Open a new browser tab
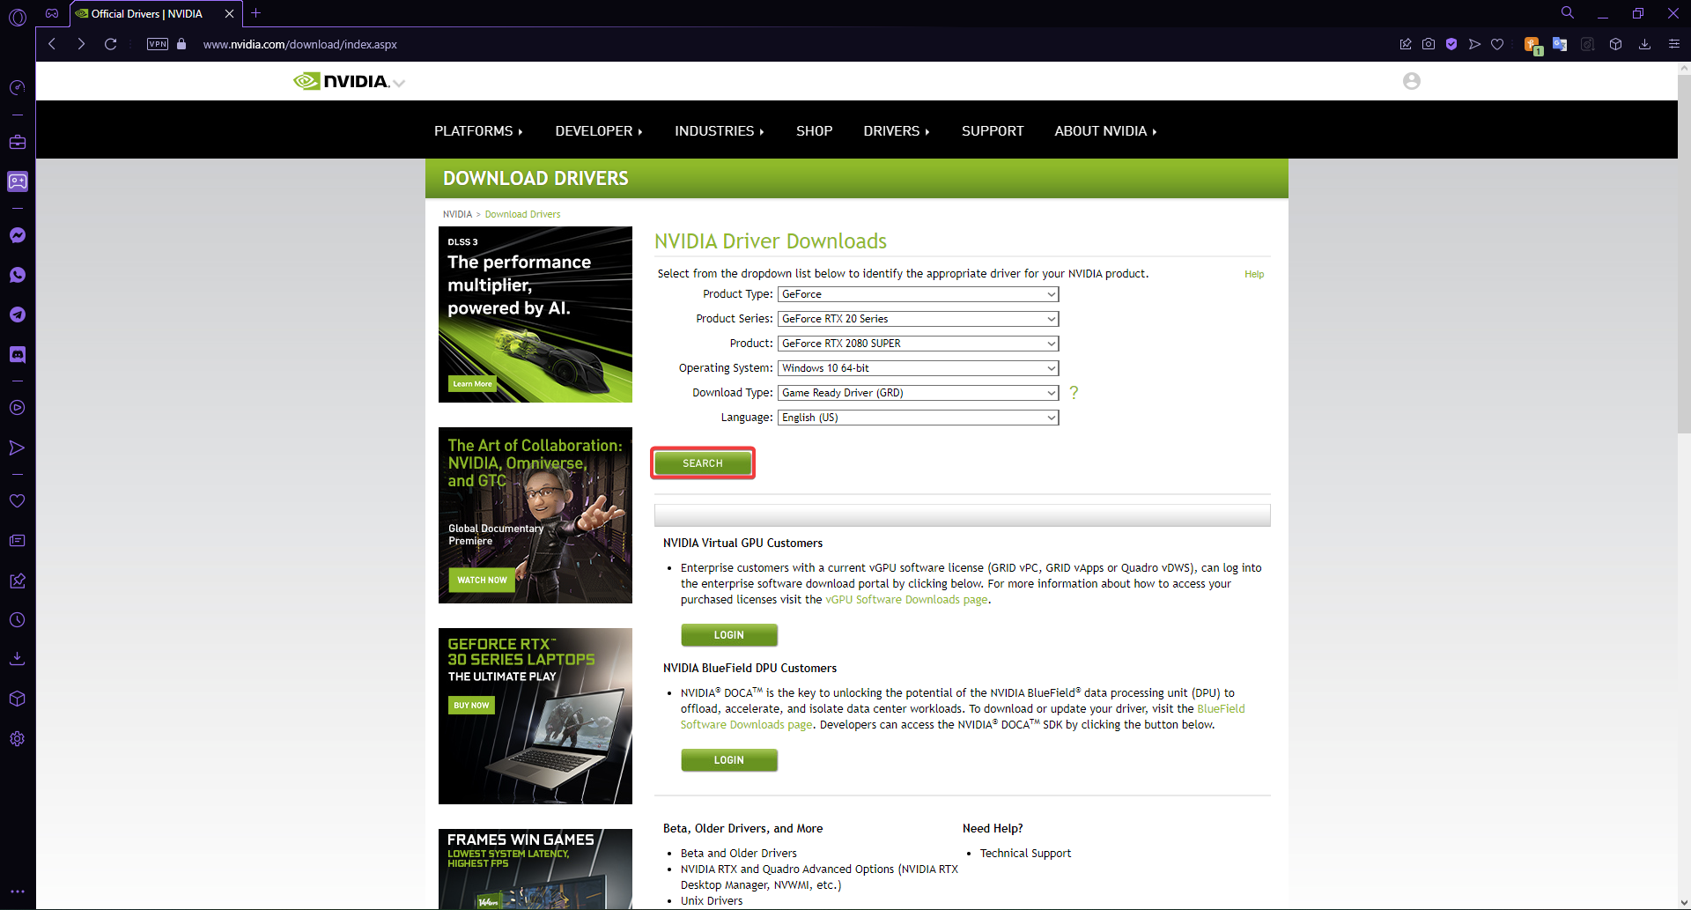Image resolution: width=1691 pixels, height=910 pixels. point(256,13)
